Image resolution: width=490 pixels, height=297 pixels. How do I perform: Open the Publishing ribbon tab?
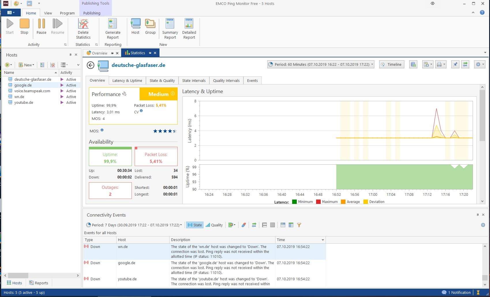pyautogui.click(x=92, y=13)
